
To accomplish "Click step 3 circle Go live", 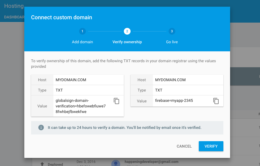I will coord(172,31).
